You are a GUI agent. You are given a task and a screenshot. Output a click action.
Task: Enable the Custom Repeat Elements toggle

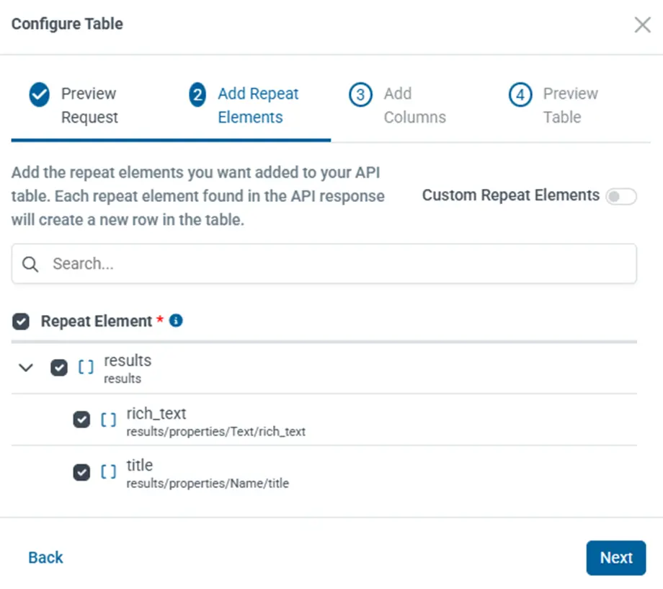[620, 197]
